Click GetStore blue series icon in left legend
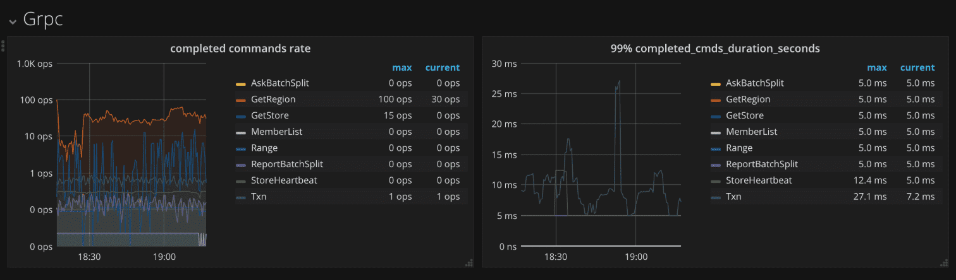 tap(241, 116)
